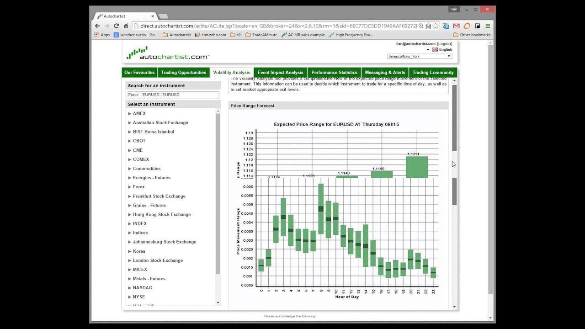Open the Gmail extension icon
The width and height of the screenshot is (585, 329).
(x=456, y=26)
